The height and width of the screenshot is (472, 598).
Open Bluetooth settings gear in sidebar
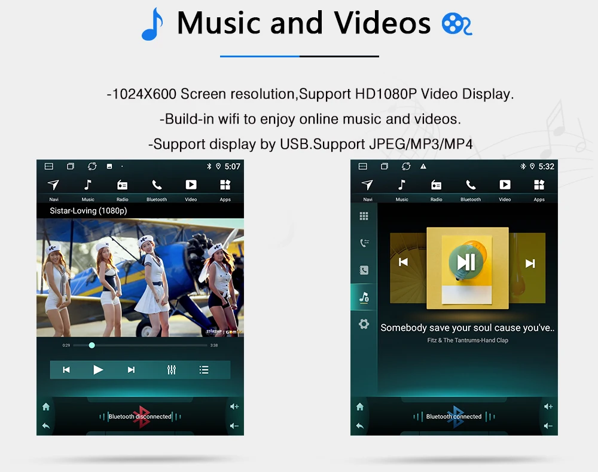(364, 324)
